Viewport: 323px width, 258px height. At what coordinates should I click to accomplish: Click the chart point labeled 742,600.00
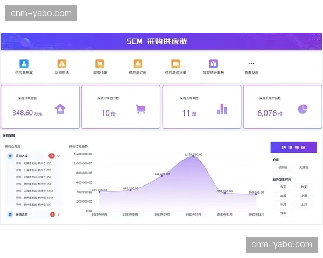click(162, 176)
